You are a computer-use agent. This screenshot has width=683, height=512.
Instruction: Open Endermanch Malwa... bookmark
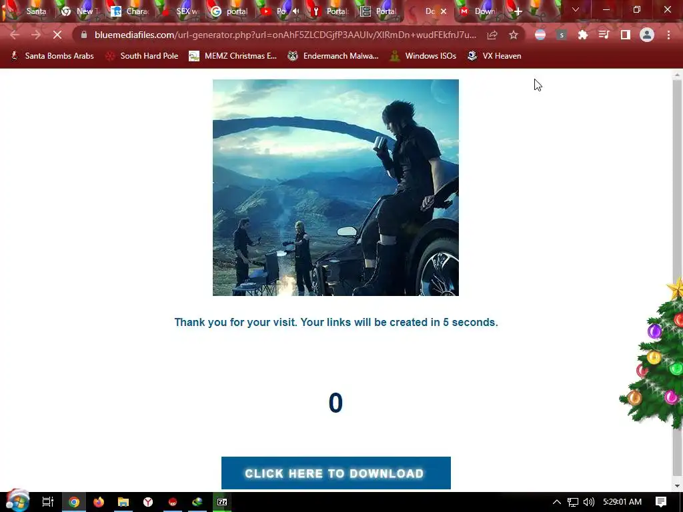333,56
